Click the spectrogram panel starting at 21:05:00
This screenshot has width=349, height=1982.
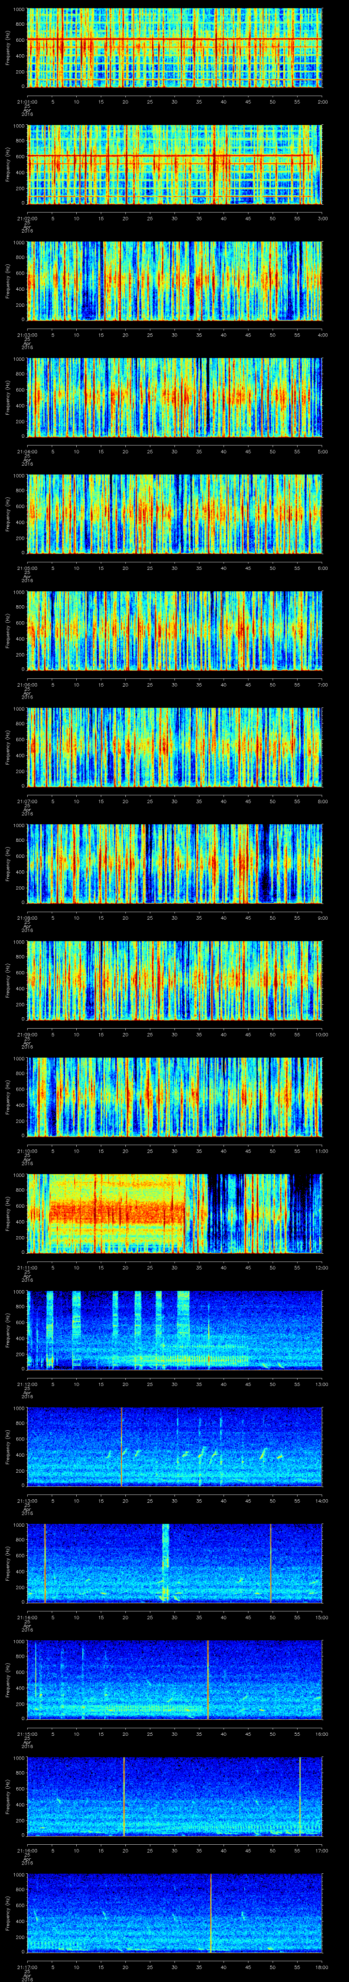point(175,514)
